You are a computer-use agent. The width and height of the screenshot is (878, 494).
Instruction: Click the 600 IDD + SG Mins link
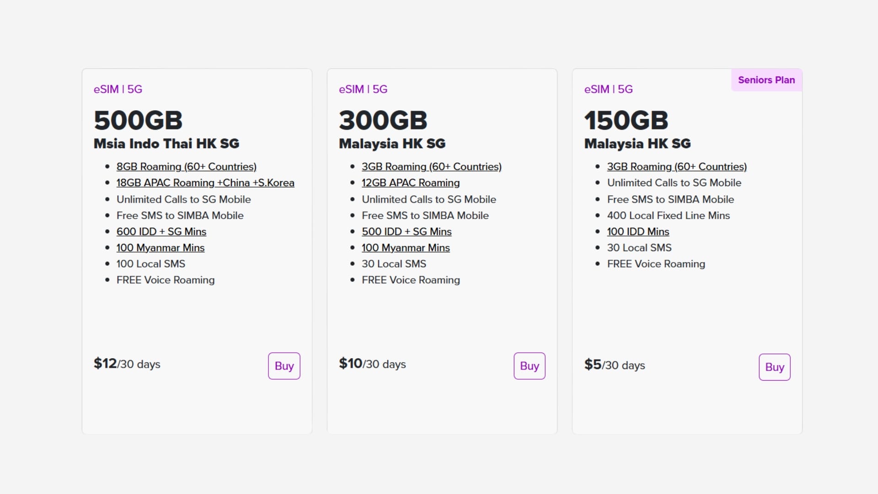click(x=161, y=231)
